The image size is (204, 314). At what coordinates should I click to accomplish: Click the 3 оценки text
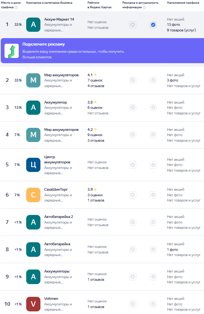pos(95,195)
